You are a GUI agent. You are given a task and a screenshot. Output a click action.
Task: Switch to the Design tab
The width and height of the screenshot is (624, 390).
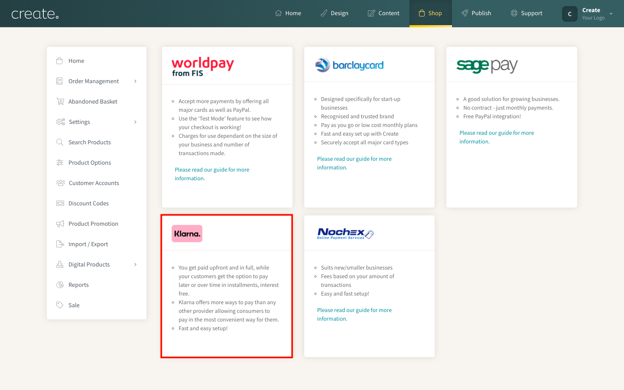335,13
